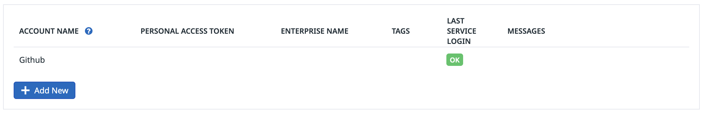Select the Enterprise Name column header

point(315,31)
